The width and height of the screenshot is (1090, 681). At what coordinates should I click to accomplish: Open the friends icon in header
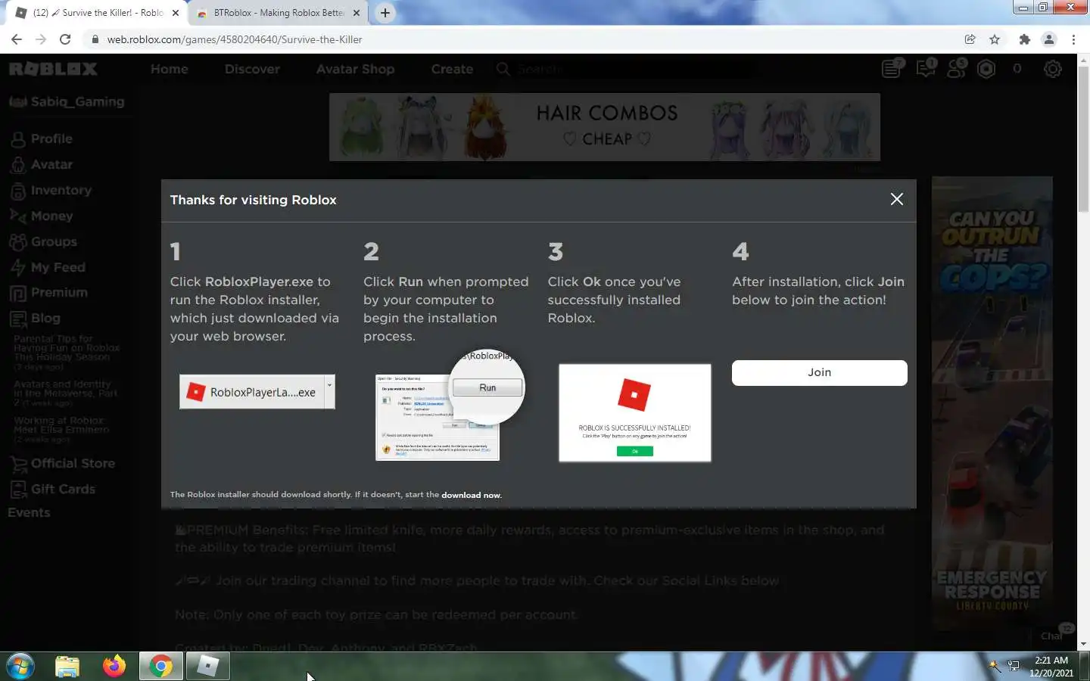tap(957, 69)
